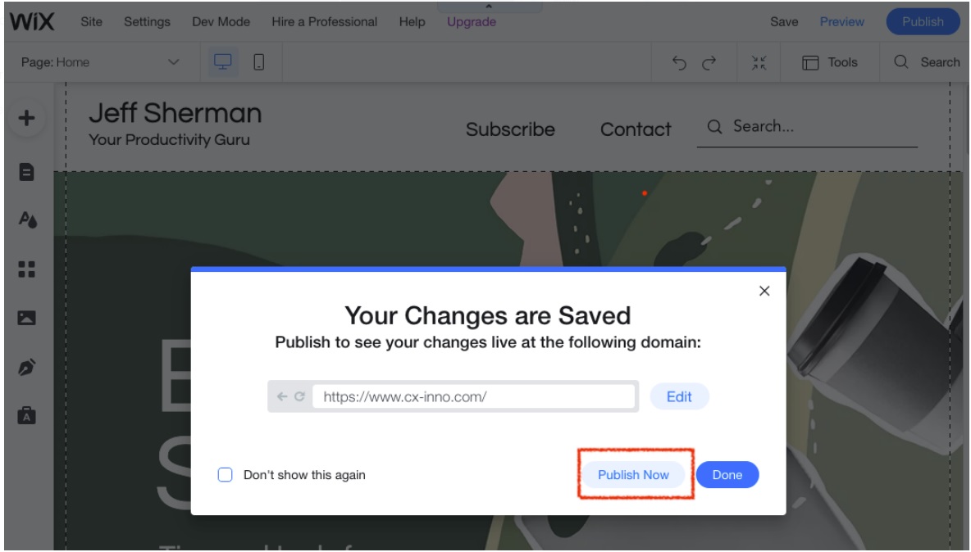Click the Edit domain button
This screenshot has width=971, height=552.
[679, 396]
